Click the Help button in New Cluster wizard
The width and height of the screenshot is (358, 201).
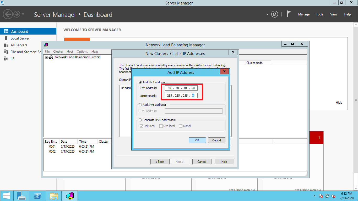[x=224, y=162]
